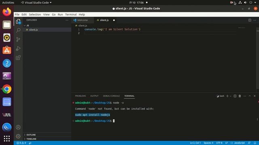
Task: Open the screenshot tool in dock
Action: [7, 102]
